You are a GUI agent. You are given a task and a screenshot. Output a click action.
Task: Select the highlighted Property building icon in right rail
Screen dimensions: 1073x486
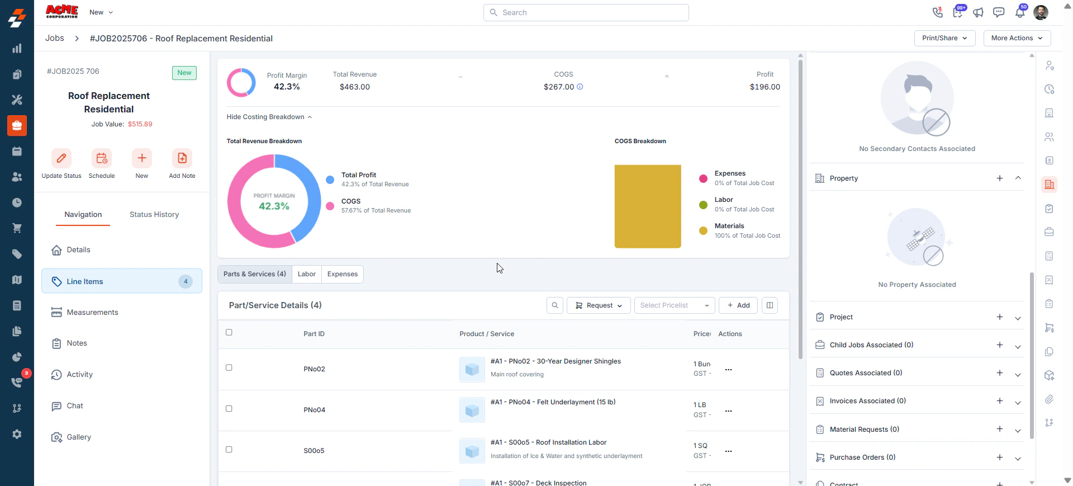coord(1050,185)
